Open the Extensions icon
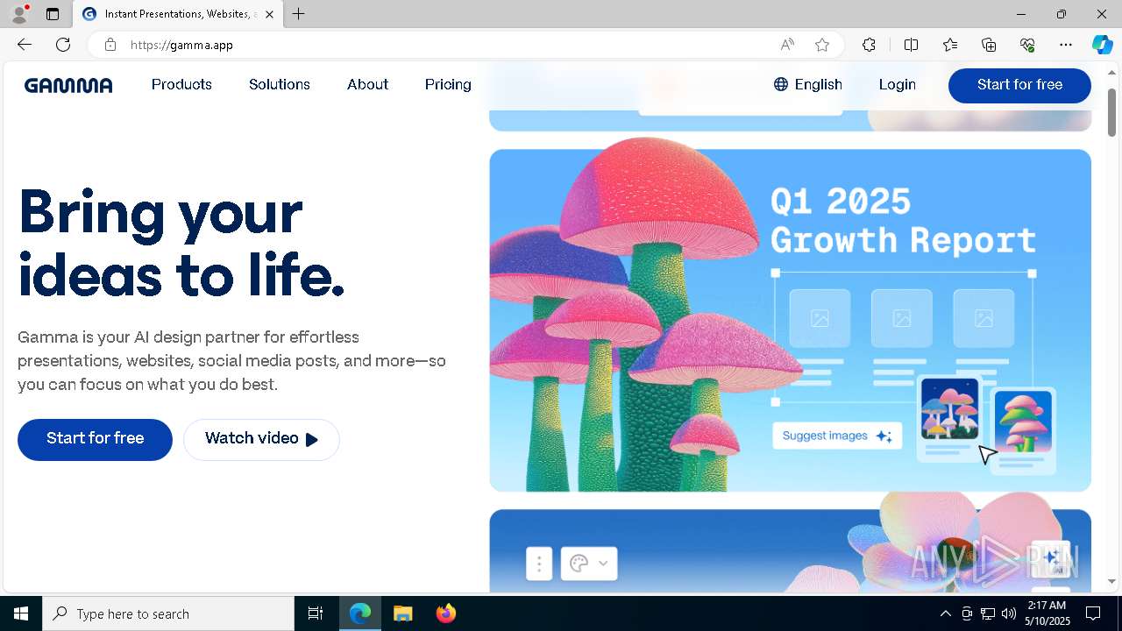The width and height of the screenshot is (1122, 631). coord(869,45)
